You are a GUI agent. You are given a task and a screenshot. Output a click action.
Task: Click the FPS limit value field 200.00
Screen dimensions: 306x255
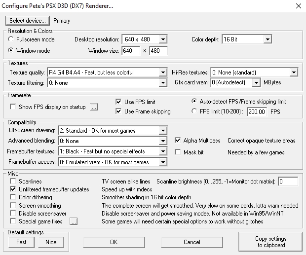click(257, 111)
